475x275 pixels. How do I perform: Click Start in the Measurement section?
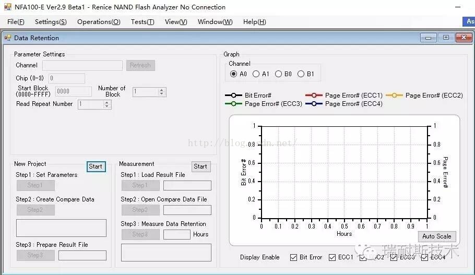(x=201, y=166)
